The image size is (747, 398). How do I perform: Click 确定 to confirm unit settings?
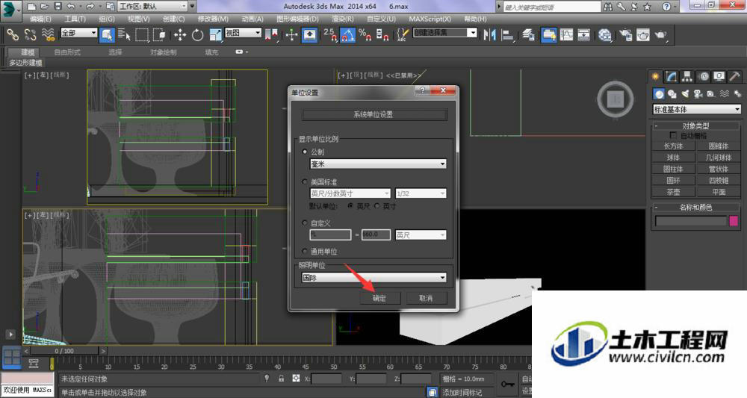[x=379, y=298]
